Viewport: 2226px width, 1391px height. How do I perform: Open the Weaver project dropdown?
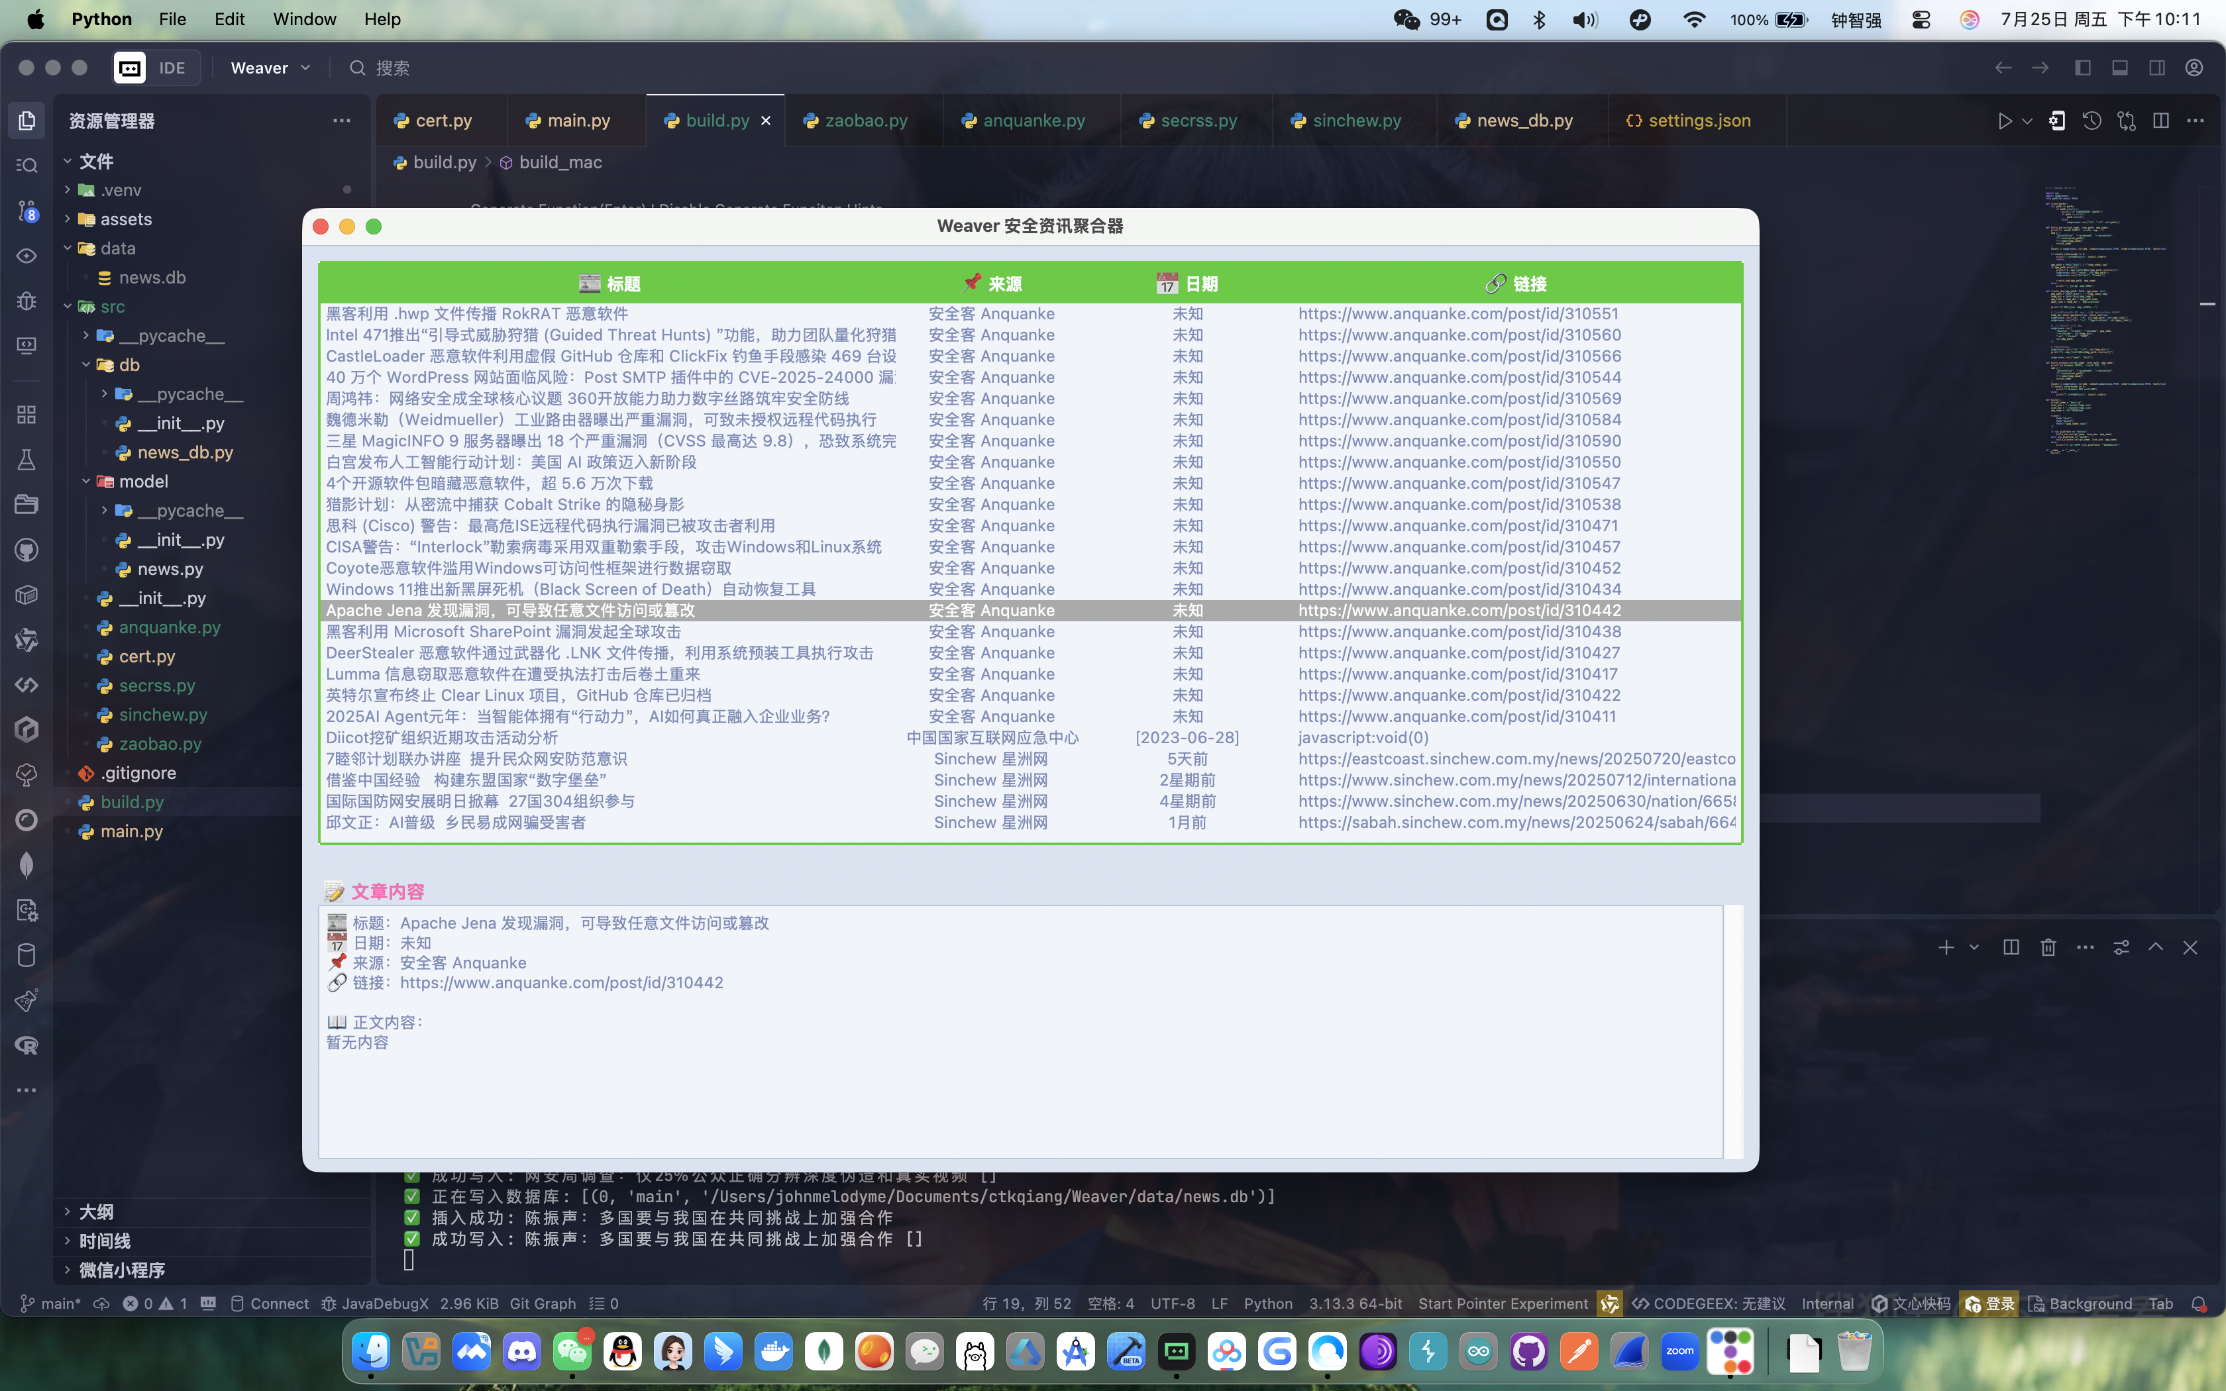pyautogui.click(x=270, y=68)
